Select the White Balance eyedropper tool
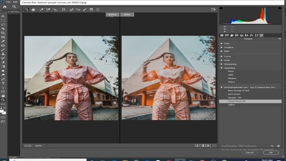The width and height of the screenshot is (286, 161). [x=42, y=9]
